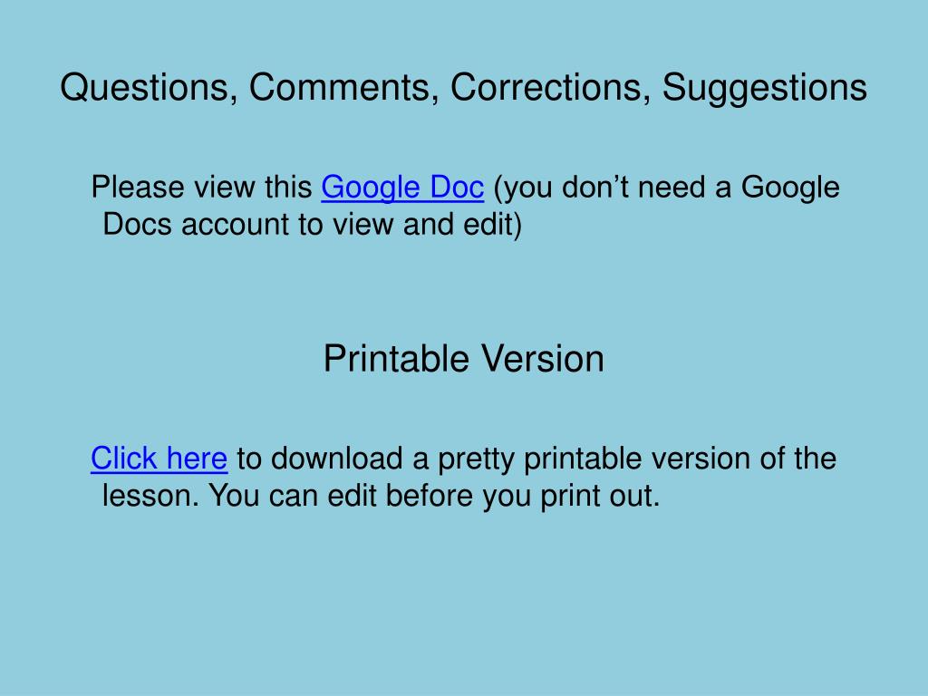Click the word 'lesson.' in the bottom paragraph
Viewport: 928px width, 696px height.
[151, 496]
